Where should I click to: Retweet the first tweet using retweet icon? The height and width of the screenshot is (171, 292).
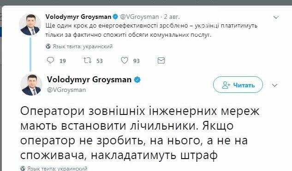click(87, 60)
